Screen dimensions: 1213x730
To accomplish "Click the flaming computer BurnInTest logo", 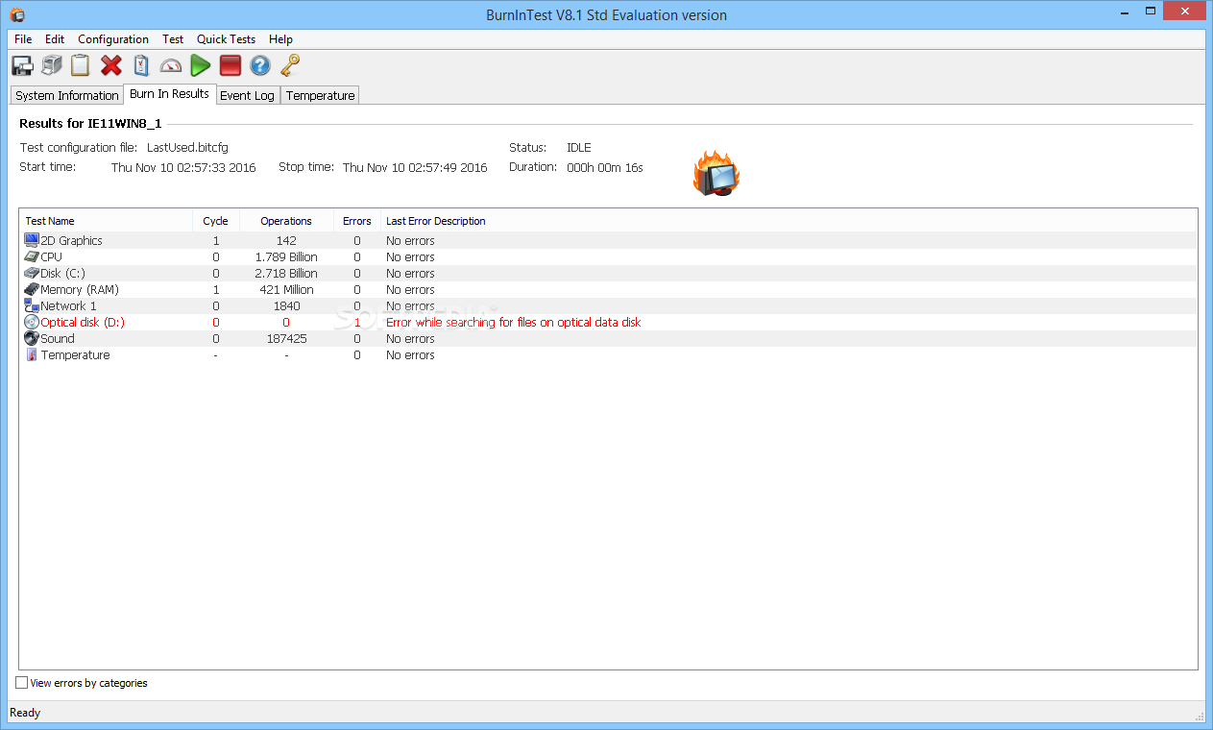I will [x=716, y=174].
